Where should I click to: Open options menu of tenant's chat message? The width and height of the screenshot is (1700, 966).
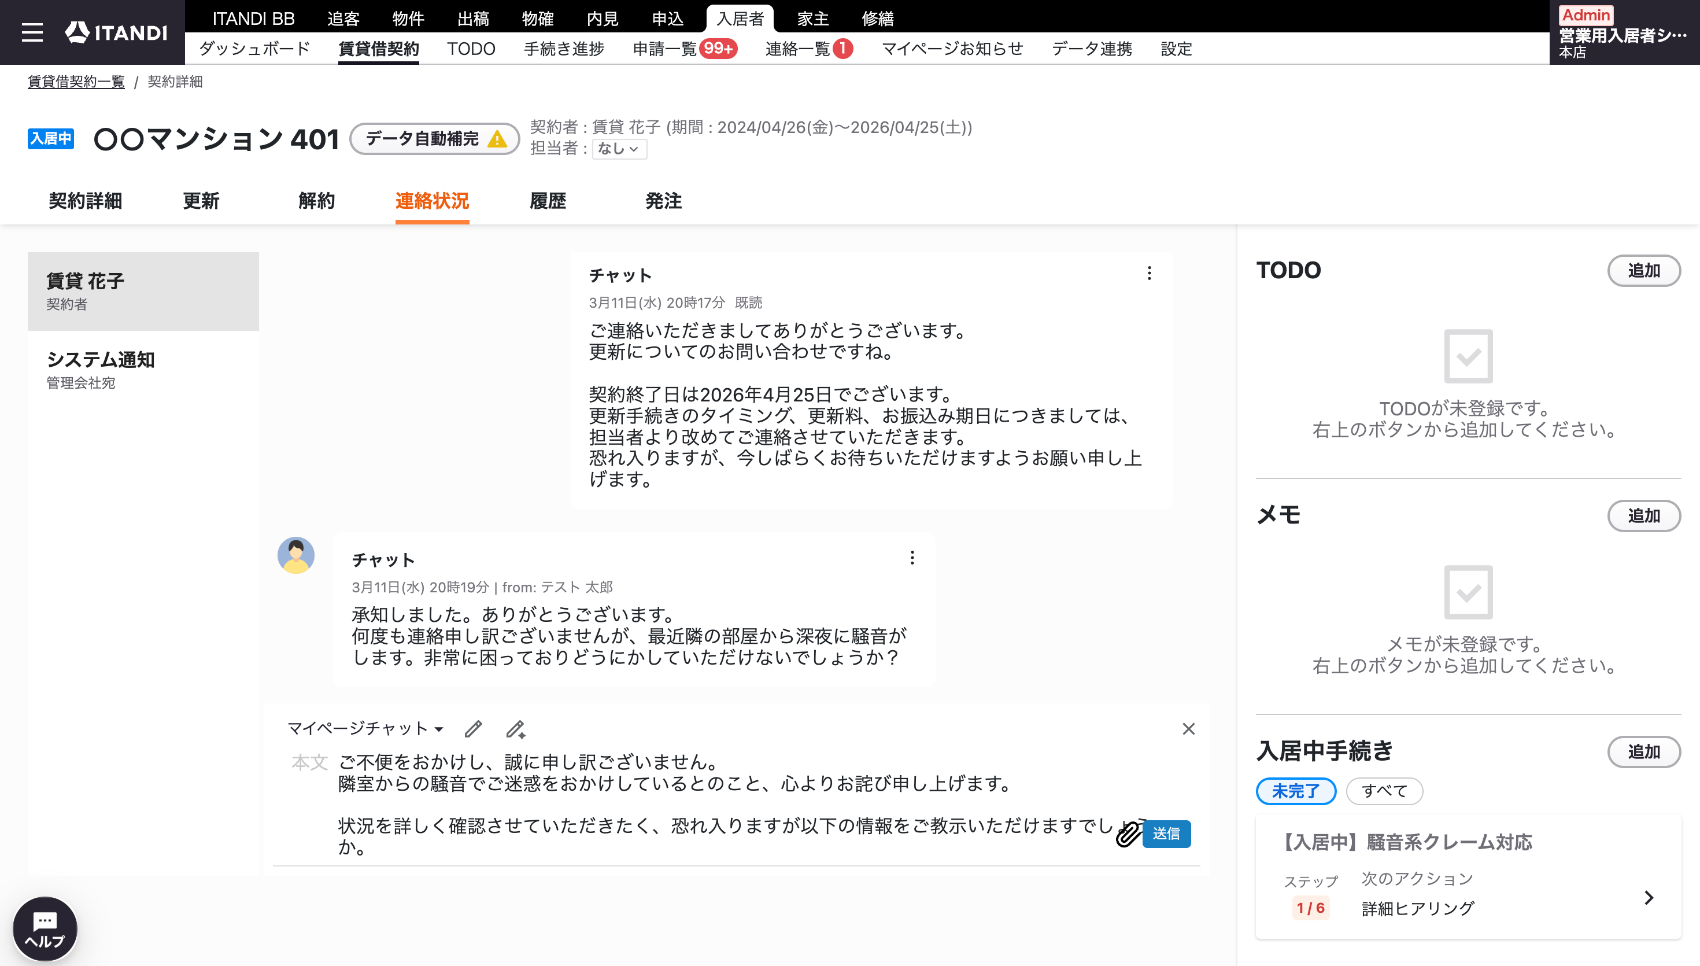pos(912,558)
